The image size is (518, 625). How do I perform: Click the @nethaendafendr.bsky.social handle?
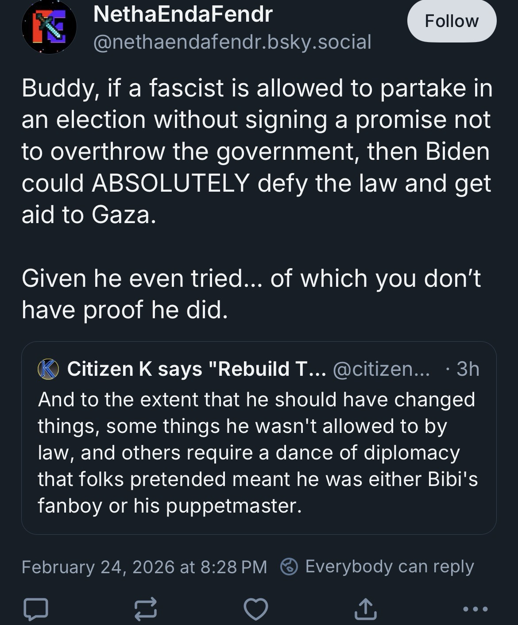232,42
